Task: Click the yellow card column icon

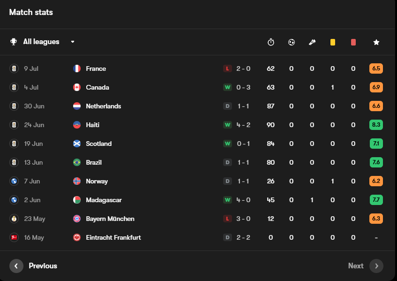Action: point(333,42)
